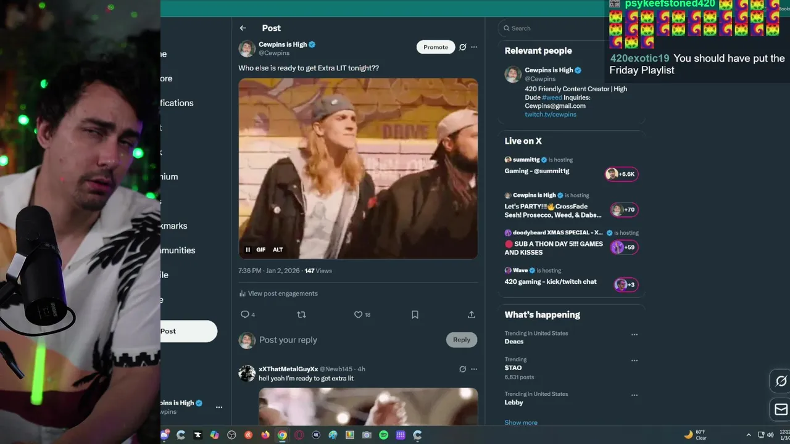This screenshot has width=790, height=444.
Task: Open doodybeard SUB A THON live broadcast
Action: pyautogui.click(x=554, y=248)
